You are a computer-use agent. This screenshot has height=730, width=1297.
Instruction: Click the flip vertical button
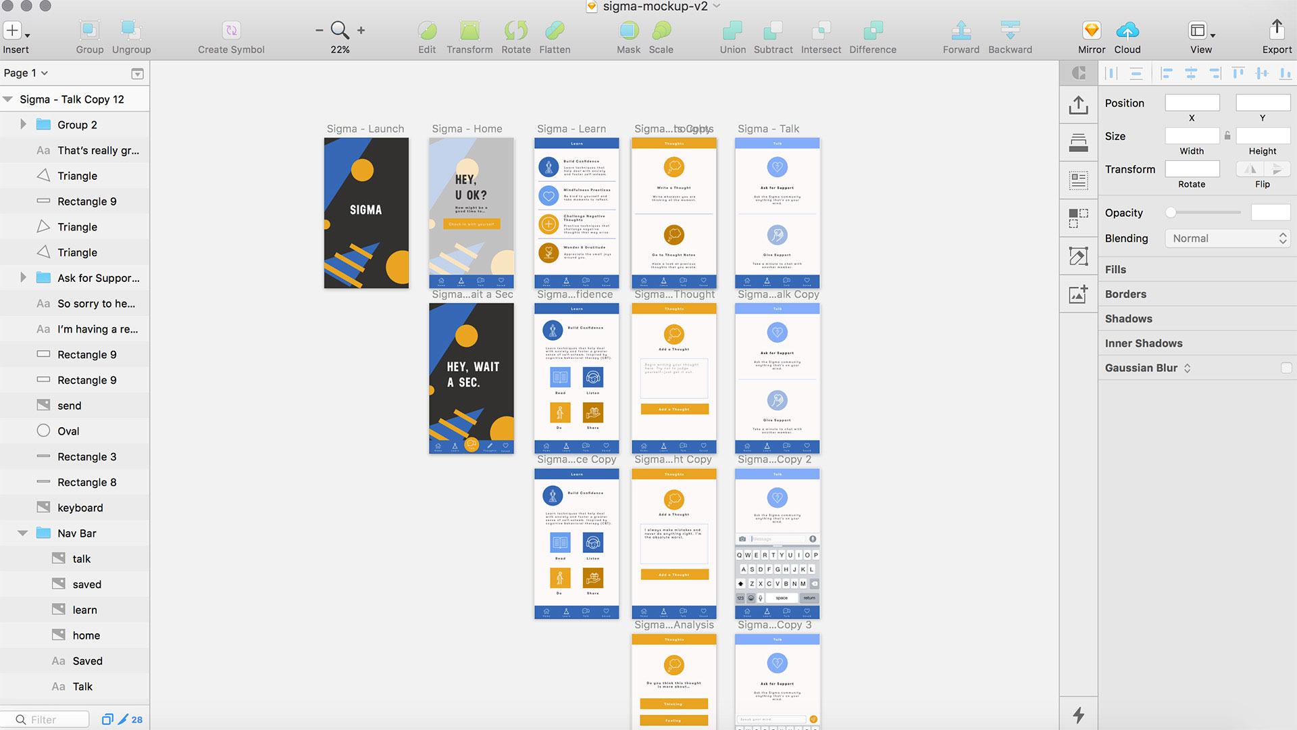pos(1277,169)
